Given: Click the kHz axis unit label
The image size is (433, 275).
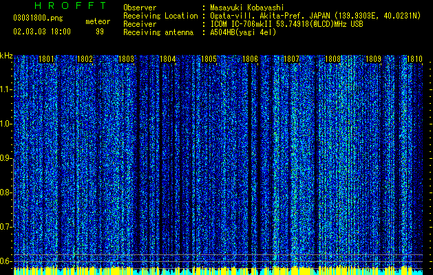Looking at the screenshot, I should point(6,56).
